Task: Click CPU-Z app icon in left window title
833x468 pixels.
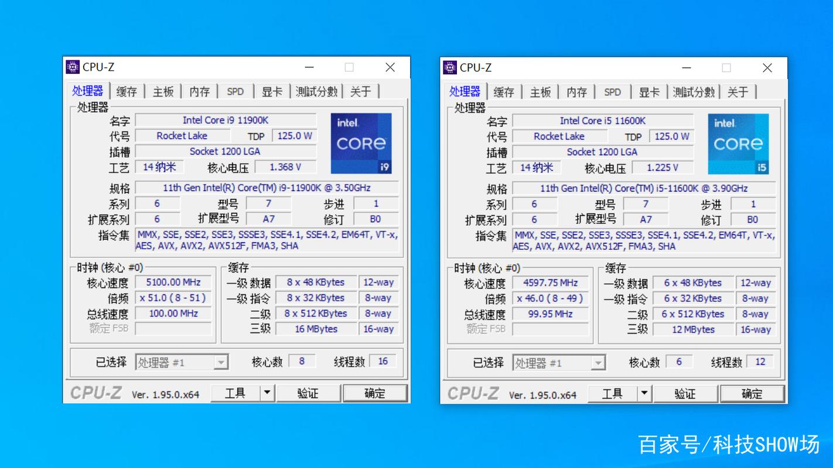Action: point(73,67)
